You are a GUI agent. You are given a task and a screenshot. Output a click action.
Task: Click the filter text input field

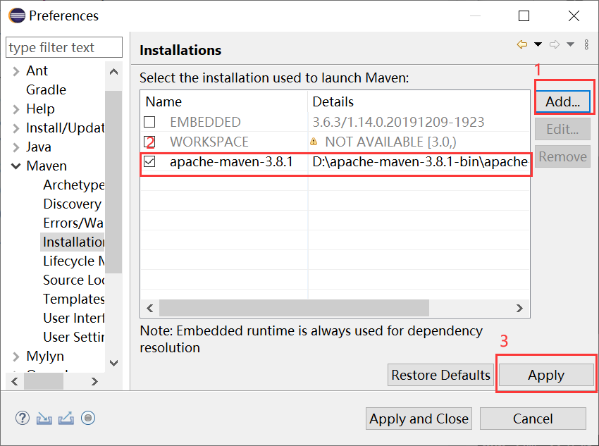[x=63, y=48]
